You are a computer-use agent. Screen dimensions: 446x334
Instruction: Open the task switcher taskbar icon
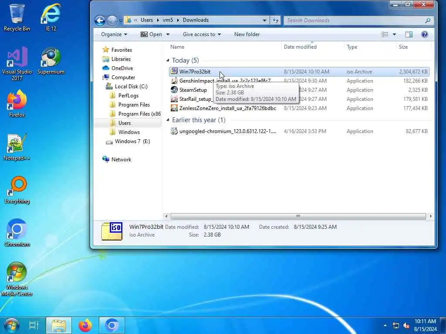(x=34, y=325)
